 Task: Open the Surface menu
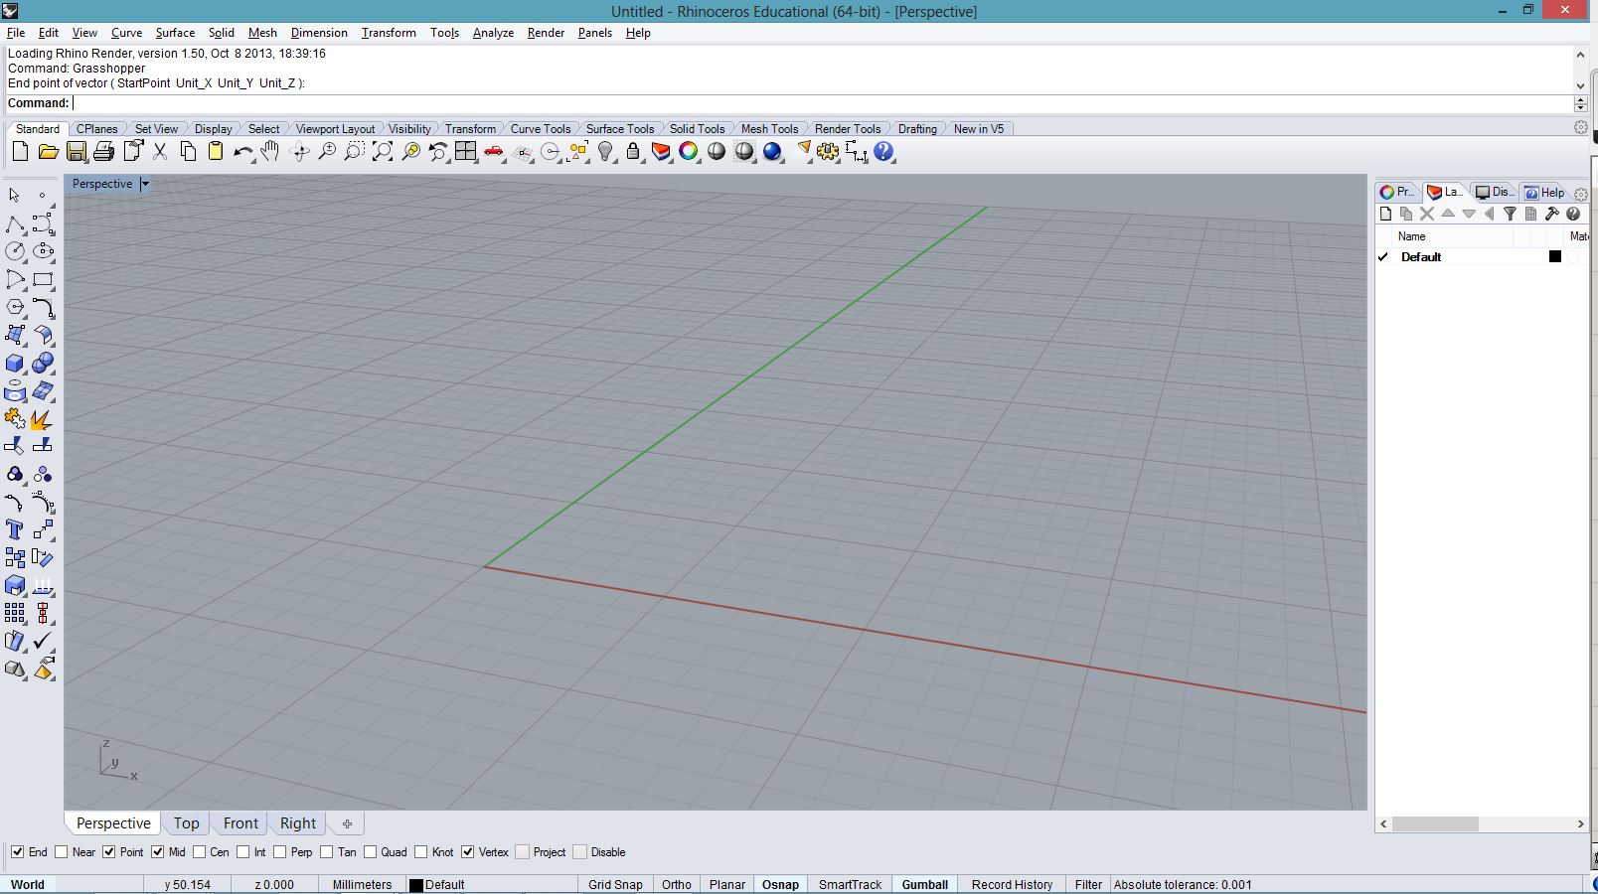(x=175, y=33)
